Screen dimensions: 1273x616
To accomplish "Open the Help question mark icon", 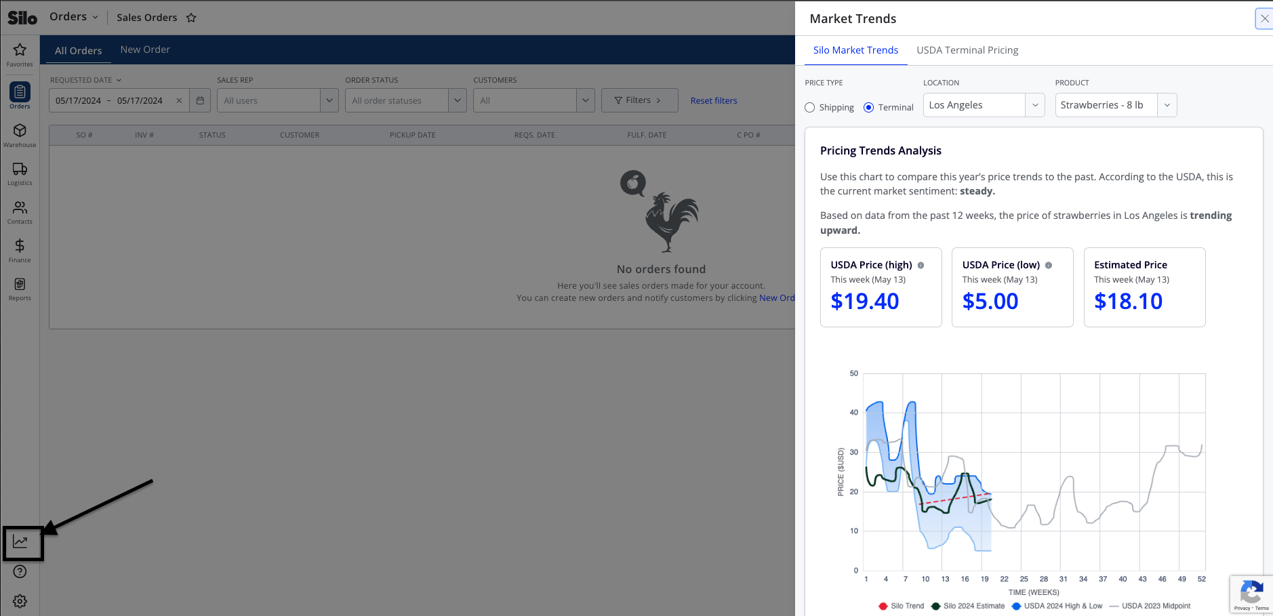I will 20,572.
